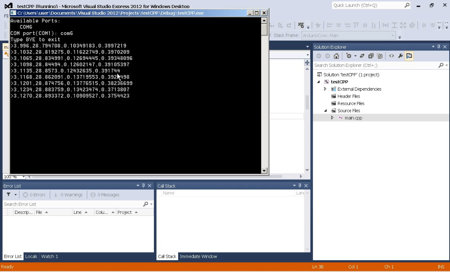Toggle the 0 Errors filter
The image size is (450, 272).
pos(34,195)
